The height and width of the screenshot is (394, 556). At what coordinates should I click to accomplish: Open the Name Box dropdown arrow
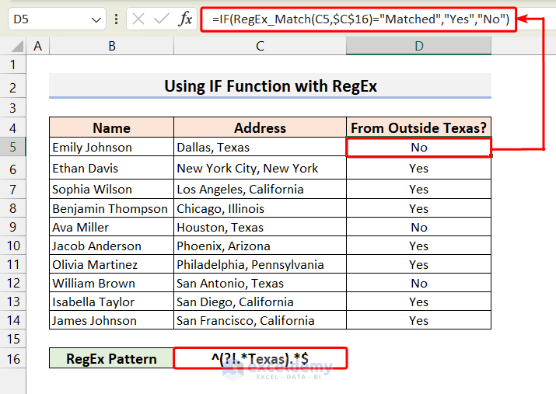96,19
